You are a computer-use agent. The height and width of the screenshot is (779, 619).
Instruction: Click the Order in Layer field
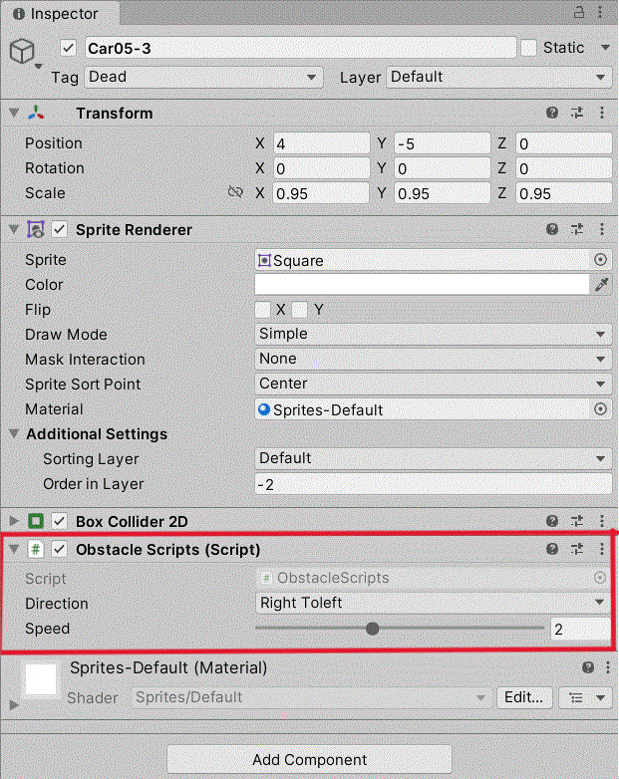[433, 484]
